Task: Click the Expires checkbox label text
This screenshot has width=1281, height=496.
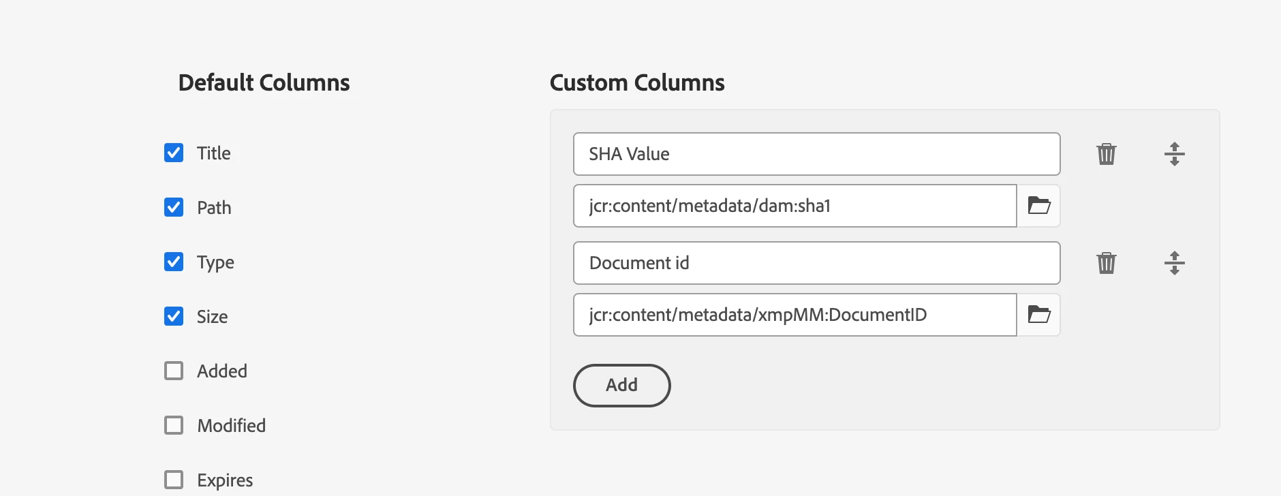Action: [225, 480]
